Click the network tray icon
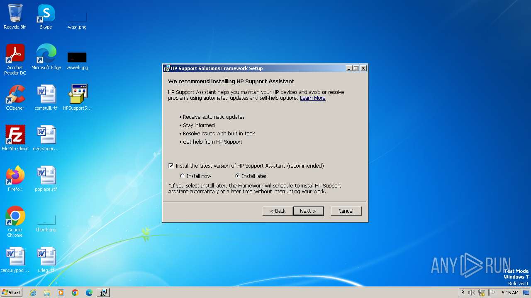 pos(482,293)
